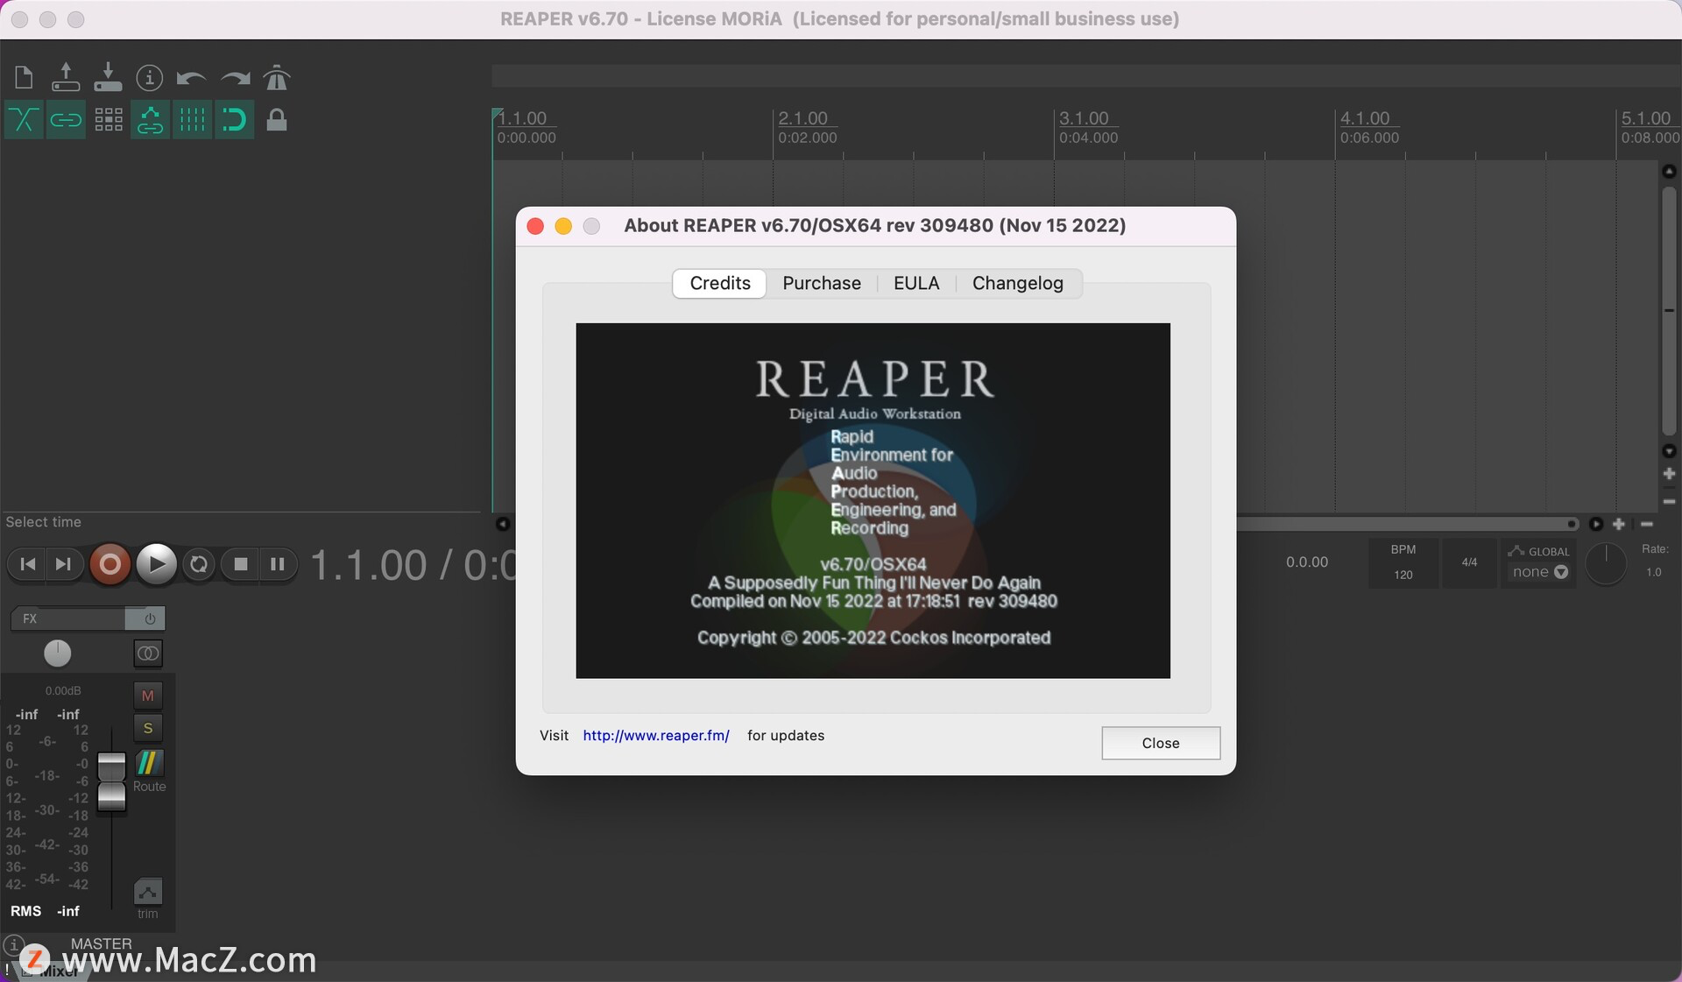Image resolution: width=1682 pixels, height=982 pixels.
Task: Click the Close button in About dialog
Action: (1160, 743)
